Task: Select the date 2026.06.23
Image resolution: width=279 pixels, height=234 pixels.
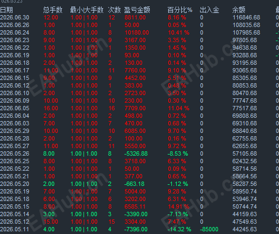Action: click(x=15, y=40)
